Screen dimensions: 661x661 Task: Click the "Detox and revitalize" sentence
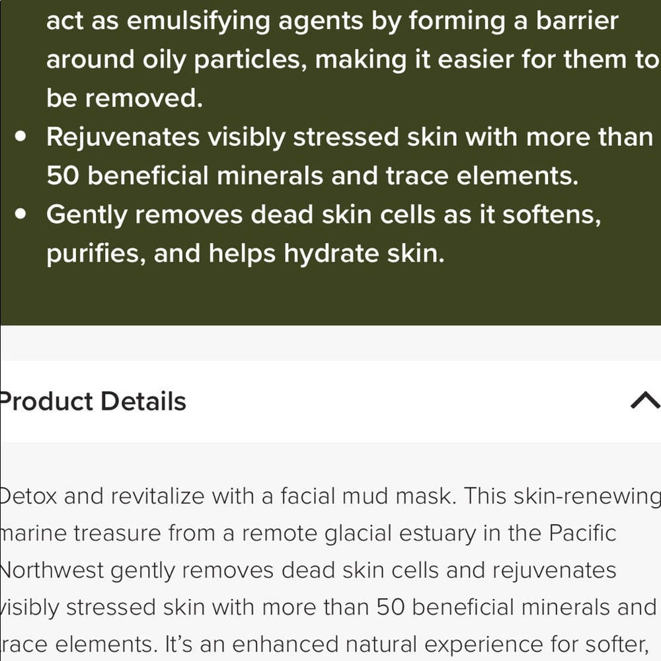225,497
